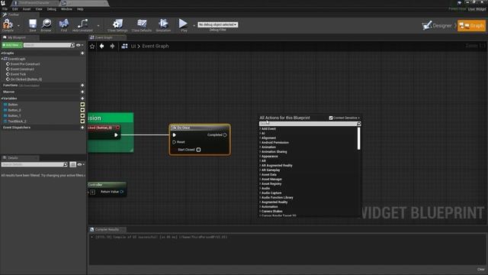Image resolution: width=488 pixels, height=275 pixels.
Task: Switch to Graph mode
Action: tap(471, 25)
